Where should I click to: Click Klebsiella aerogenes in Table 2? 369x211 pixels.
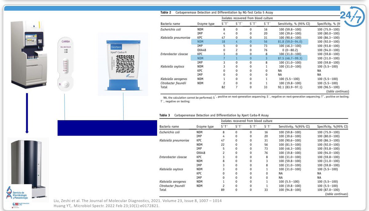(x=174, y=79)
